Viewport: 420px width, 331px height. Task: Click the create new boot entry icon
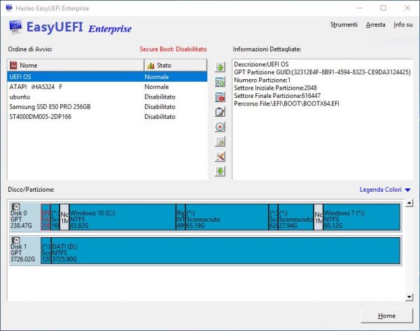220,82
